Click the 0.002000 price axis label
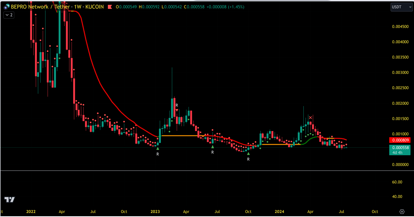 401,103
